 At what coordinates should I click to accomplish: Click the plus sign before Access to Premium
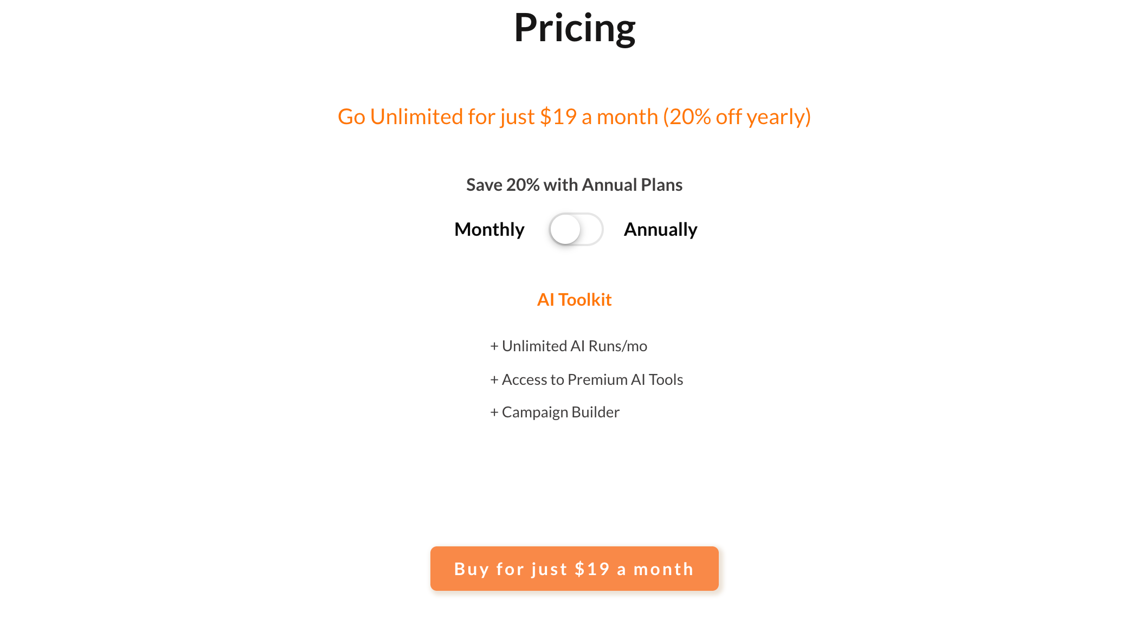(494, 380)
